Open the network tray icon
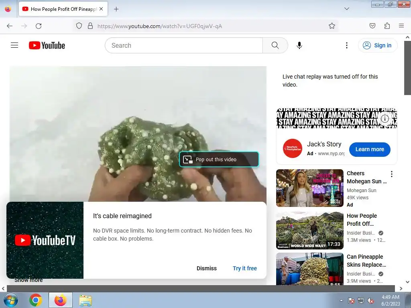This screenshot has width=411, height=308. point(361,300)
